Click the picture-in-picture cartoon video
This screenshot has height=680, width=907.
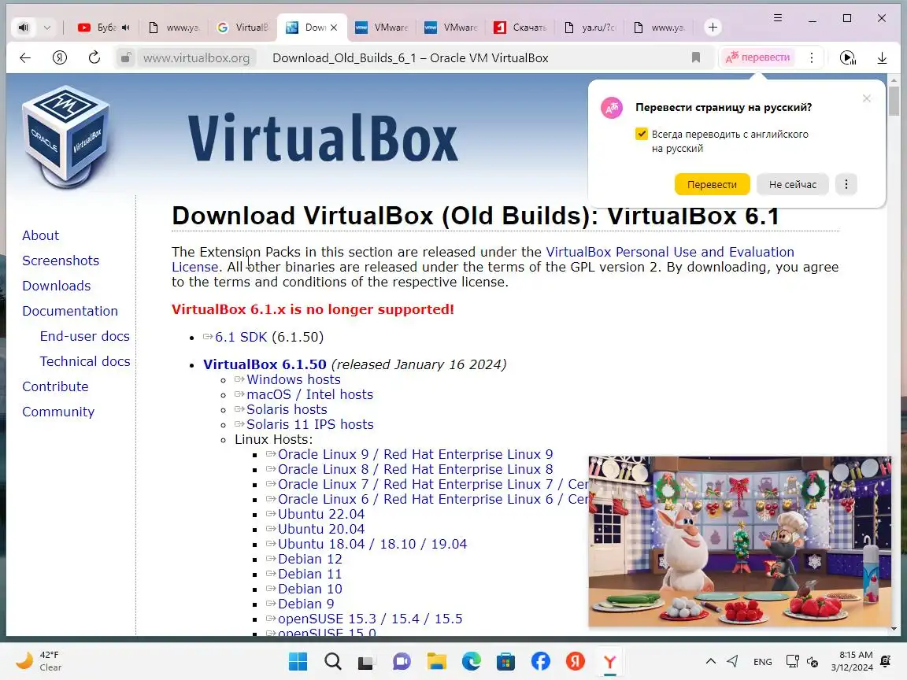click(x=740, y=541)
